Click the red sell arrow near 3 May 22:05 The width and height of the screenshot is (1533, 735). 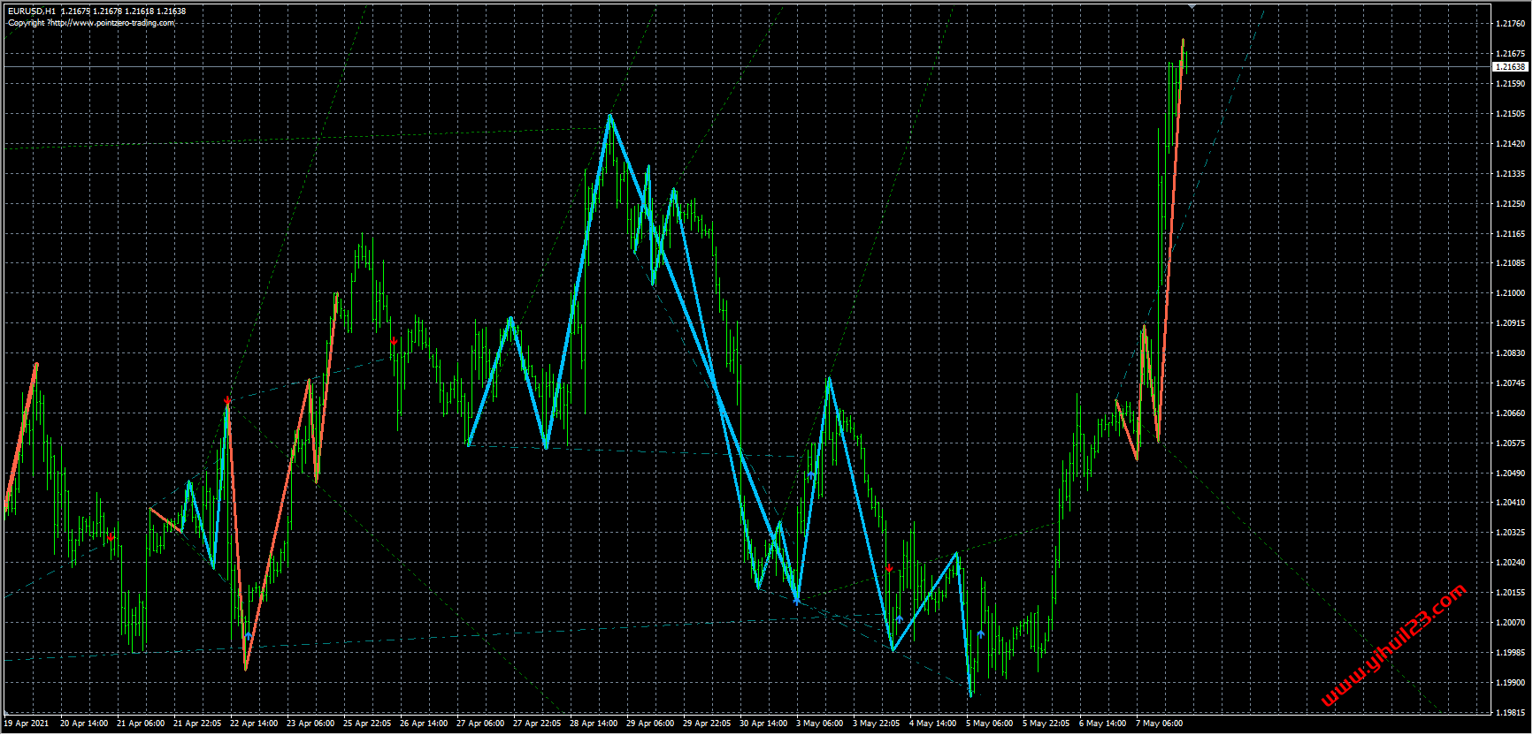click(889, 568)
